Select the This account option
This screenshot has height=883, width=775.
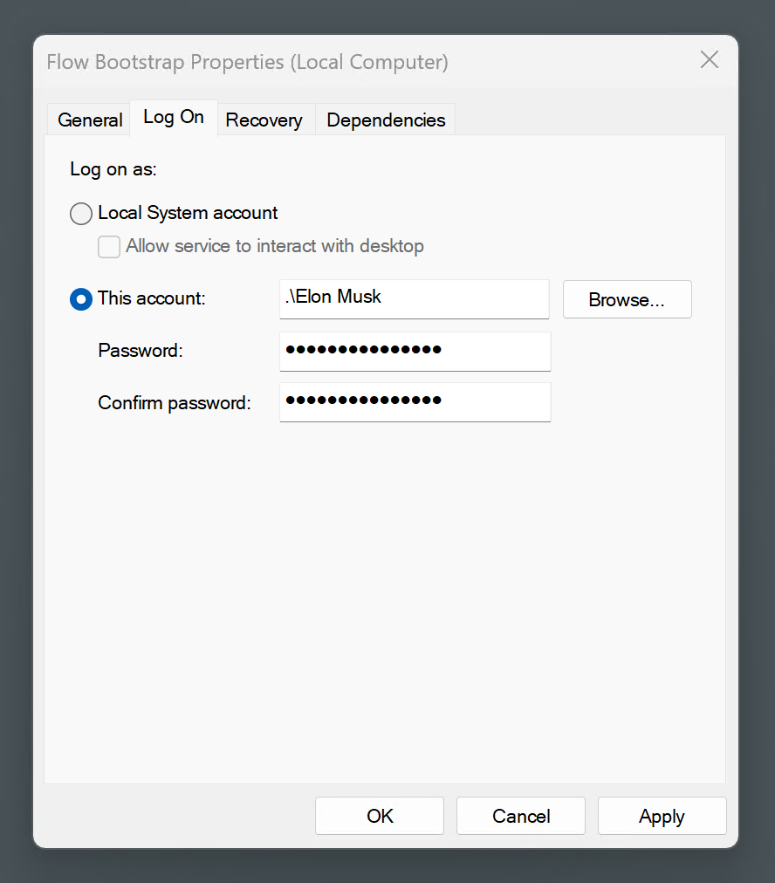coord(80,298)
